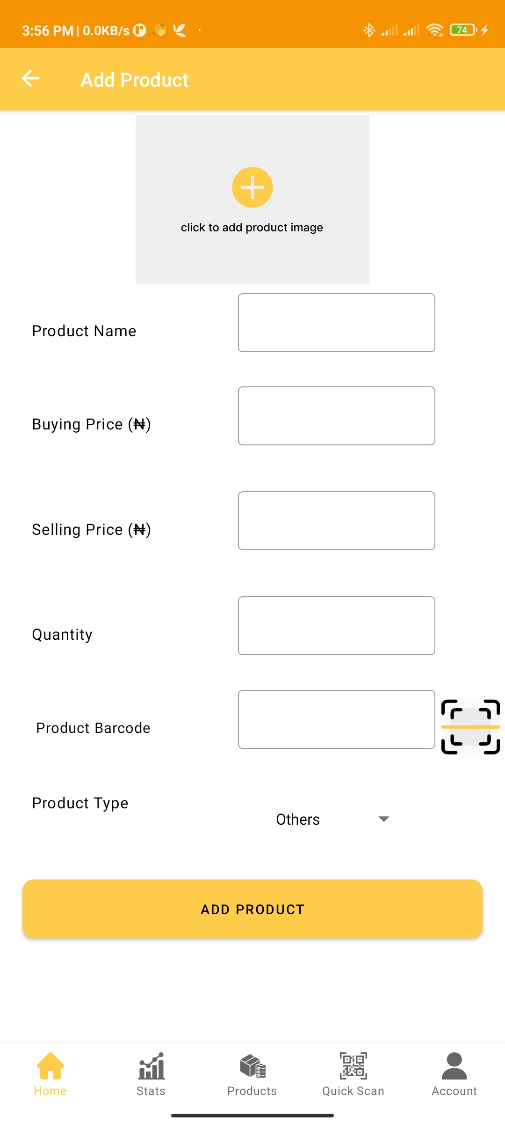Click 'click to add product image' text
Viewport: 505px width, 1124px height.
(x=252, y=228)
